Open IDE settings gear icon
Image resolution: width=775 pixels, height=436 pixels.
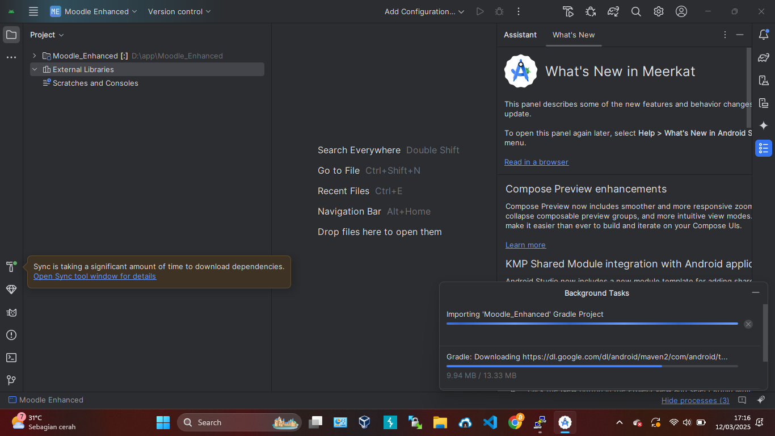[x=659, y=11]
